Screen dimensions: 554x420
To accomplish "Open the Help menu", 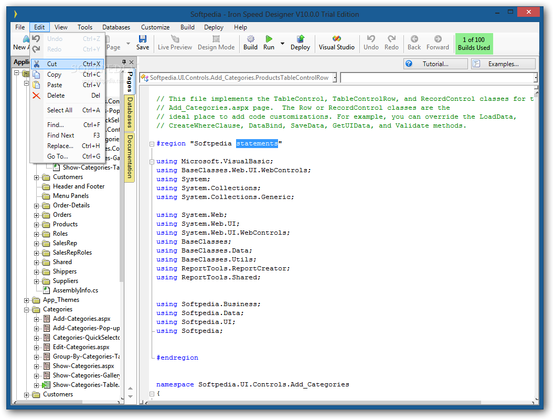I will tap(240, 27).
